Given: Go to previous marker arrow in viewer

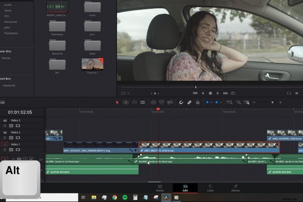Looking at the screenshot, I should coord(151,93).
